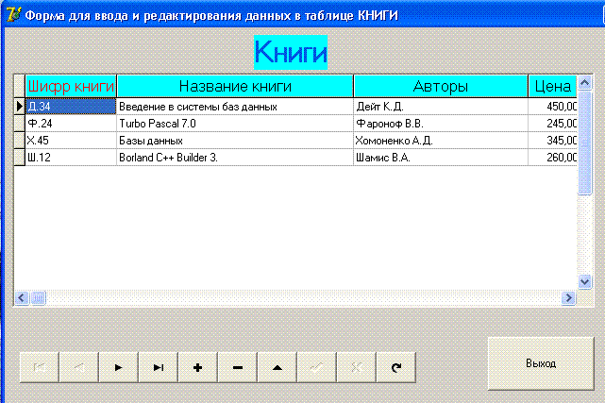
Task: Select the cell Х.45
Action: click(x=71, y=141)
